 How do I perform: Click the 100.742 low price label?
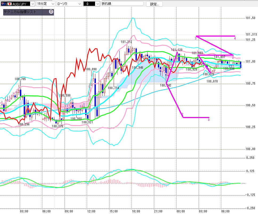165,85
